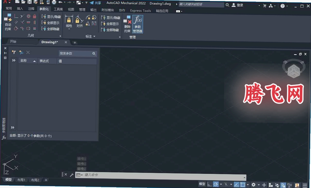Toggle ortho mode on the status bar
Viewport: 311px width, 188px height.
(x=210, y=185)
